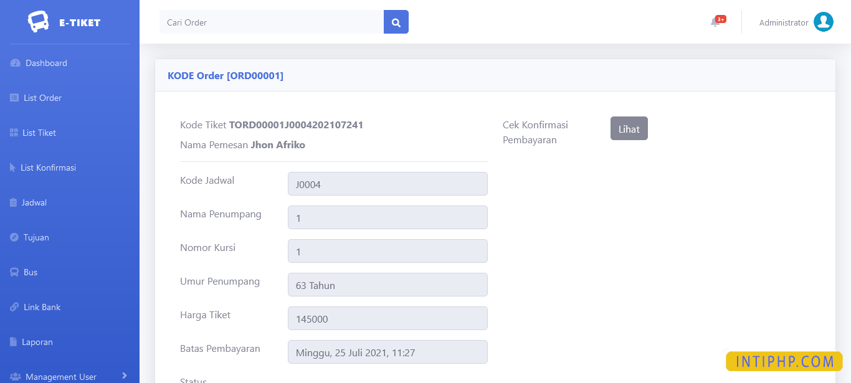Click the Laporan file icon
Screen dimensions: 851x383
(14, 342)
